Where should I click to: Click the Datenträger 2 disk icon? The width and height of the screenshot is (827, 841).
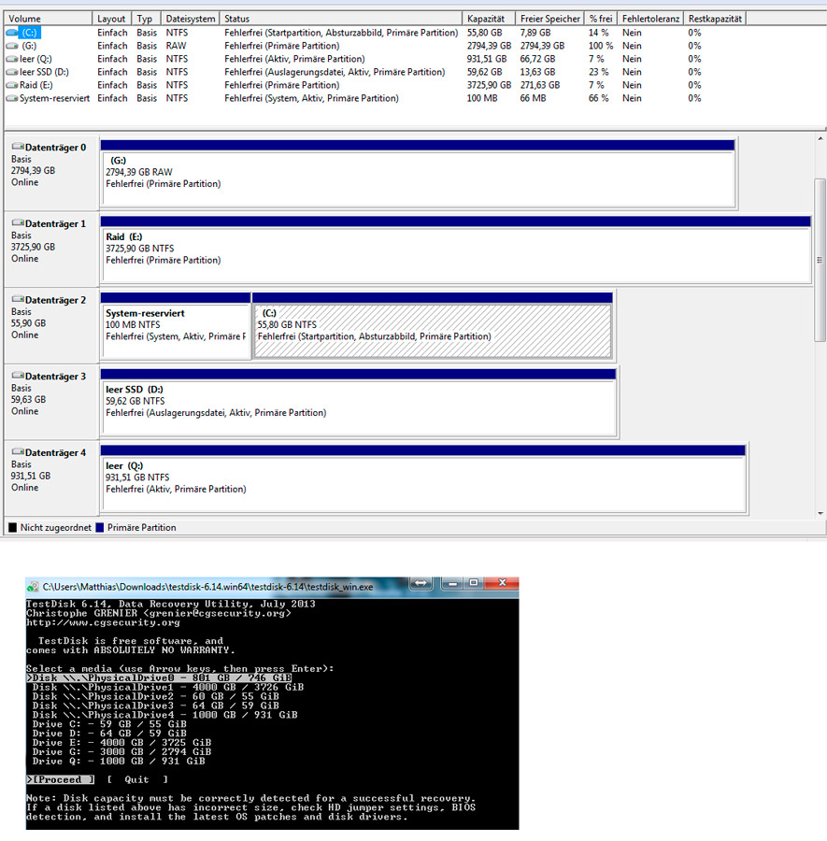pyautogui.click(x=18, y=299)
